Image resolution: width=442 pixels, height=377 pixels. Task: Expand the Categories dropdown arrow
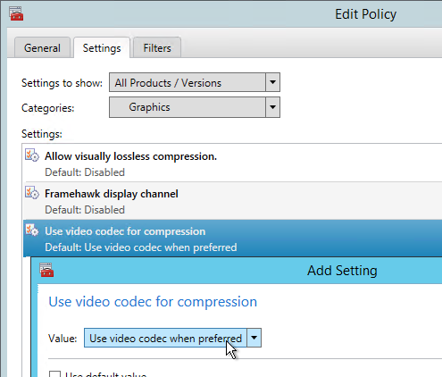point(272,107)
